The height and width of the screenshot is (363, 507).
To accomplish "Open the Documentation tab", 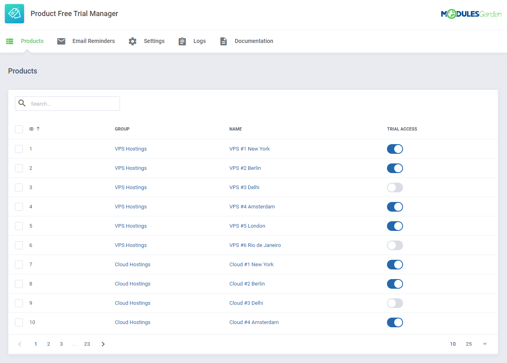I will click(x=254, y=41).
